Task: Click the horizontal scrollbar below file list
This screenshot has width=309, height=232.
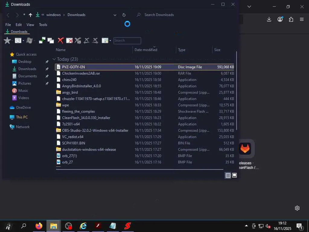Action: (x=139, y=169)
